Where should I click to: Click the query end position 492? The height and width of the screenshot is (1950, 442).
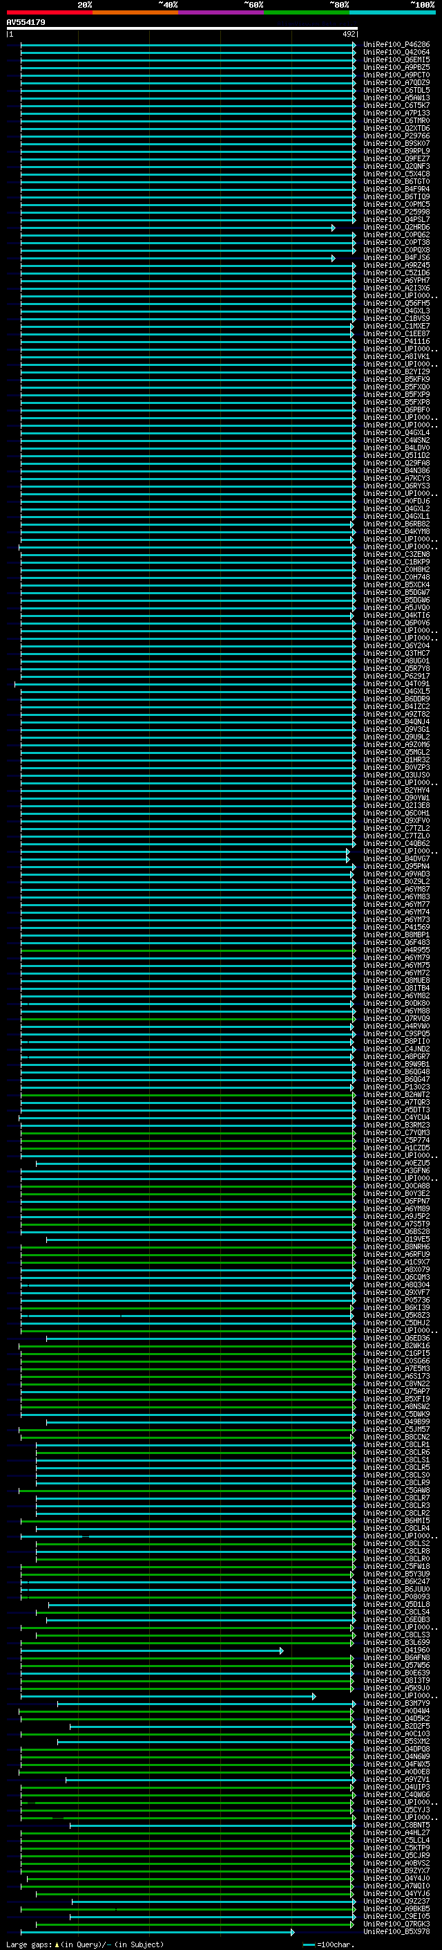pyautogui.click(x=348, y=34)
